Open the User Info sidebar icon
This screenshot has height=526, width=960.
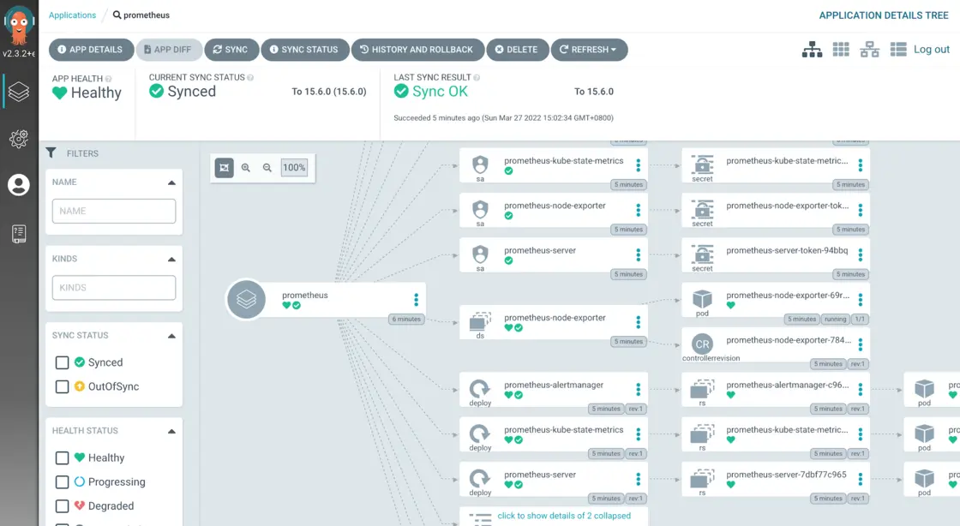pyautogui.click(x=19, y=185)
